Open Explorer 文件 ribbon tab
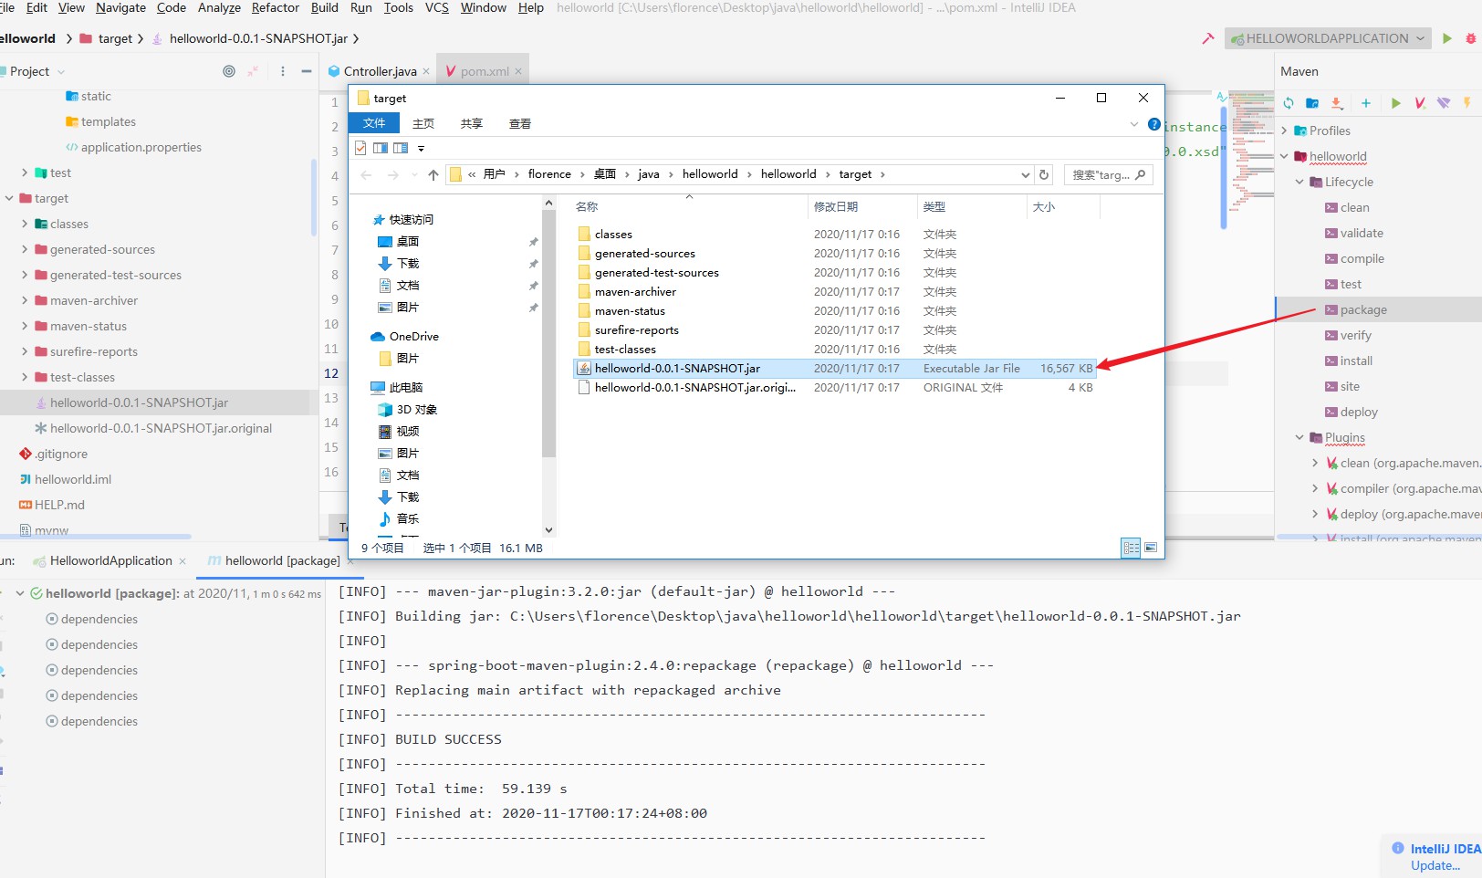Image resolution: width=1482 pixels, height=878 pixels. 374,123
